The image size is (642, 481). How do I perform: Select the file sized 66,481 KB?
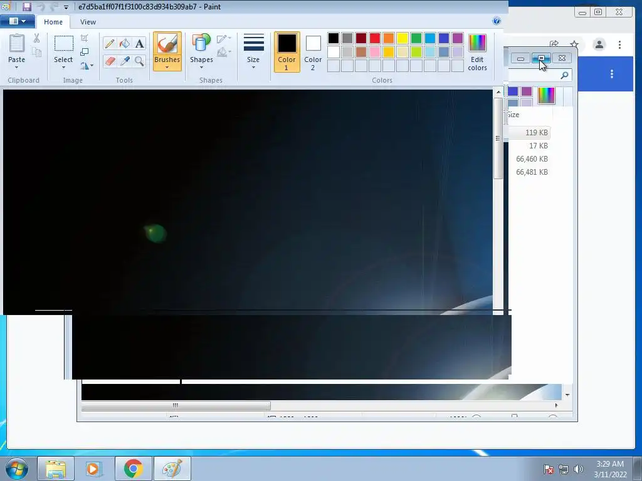coord(532,172)
